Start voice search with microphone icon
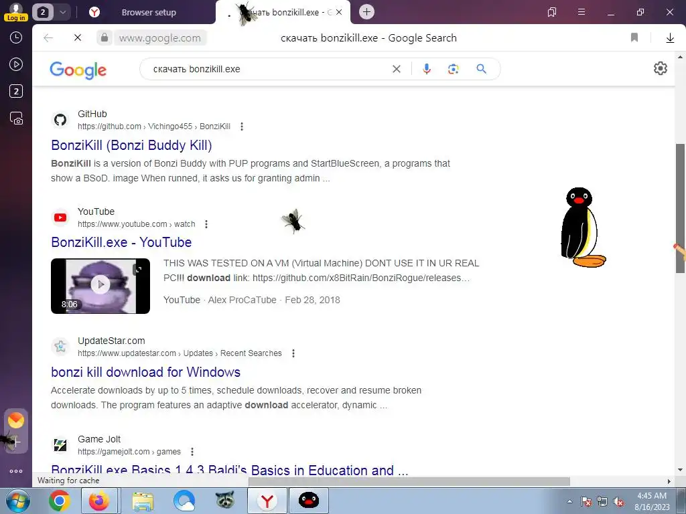This screenshot has width=686, height=514. (x=427, y=69)
